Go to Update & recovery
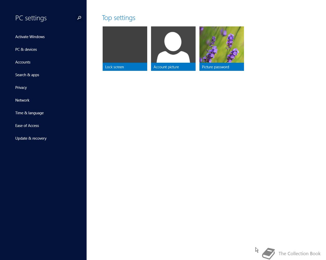 point(31,138)
